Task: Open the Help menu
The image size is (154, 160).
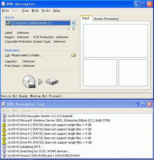Action: 57,11
